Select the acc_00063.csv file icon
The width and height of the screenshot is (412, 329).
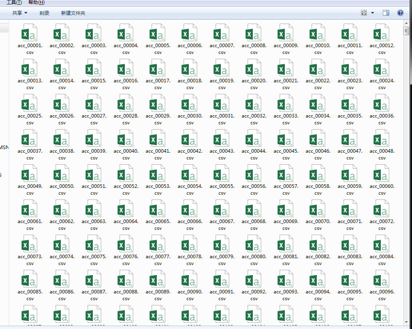click(94, 208)
